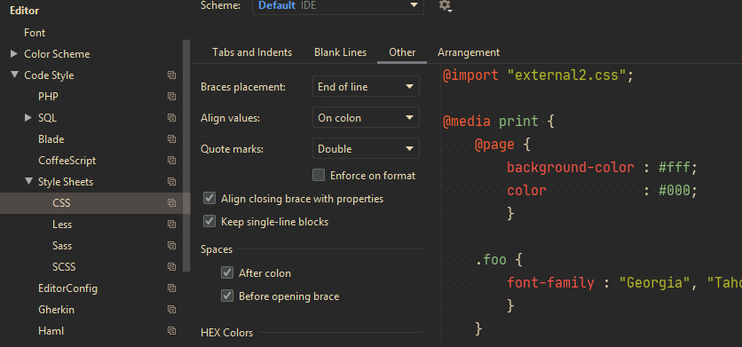Toggle Keep single-line blocks checkbox
The height and width of the screenshot is (347, 742).
click(209, 222)
